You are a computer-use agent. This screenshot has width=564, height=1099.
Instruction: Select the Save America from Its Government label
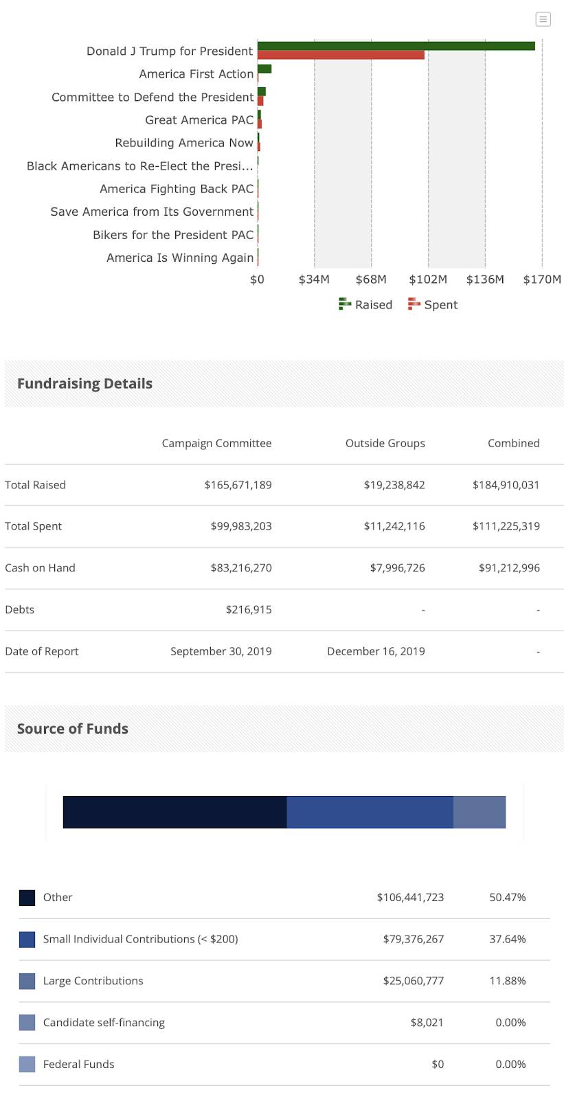point(152,212)
